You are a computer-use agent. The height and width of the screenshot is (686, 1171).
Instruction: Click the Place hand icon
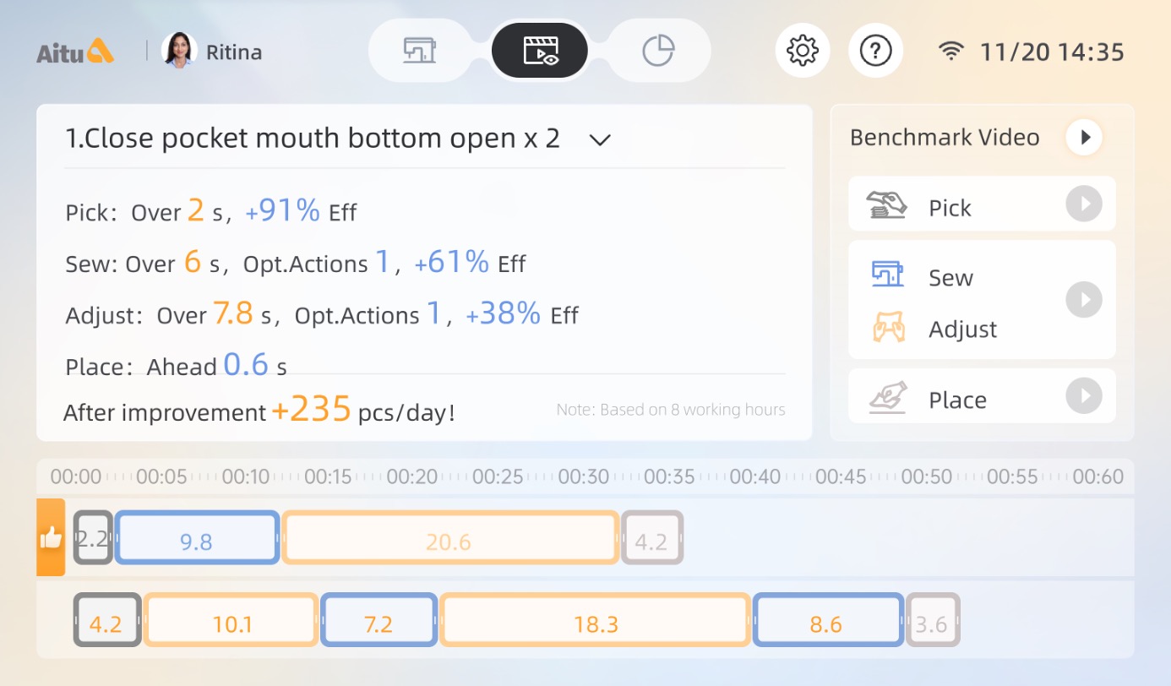click(887, 397)
